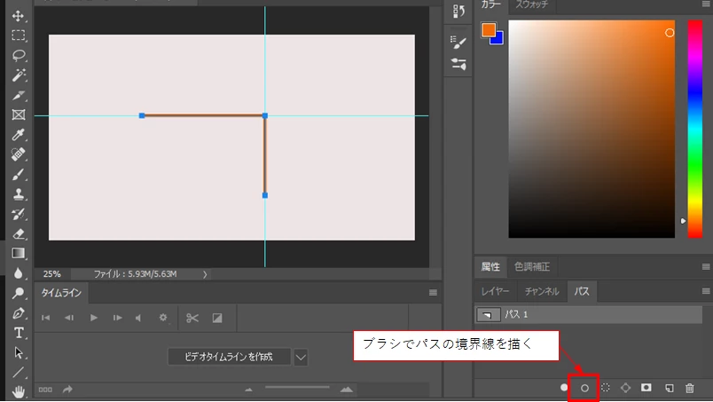This screenshot has width=713, height=402.
Task: Select the パス 1 row
Action: point(589,314)
